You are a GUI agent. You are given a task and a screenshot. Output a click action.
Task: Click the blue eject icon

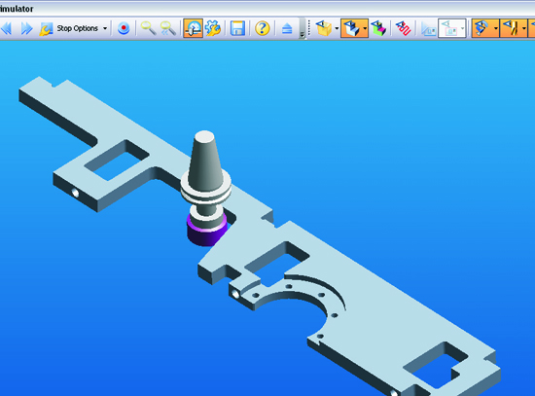(x=287, y=28)
